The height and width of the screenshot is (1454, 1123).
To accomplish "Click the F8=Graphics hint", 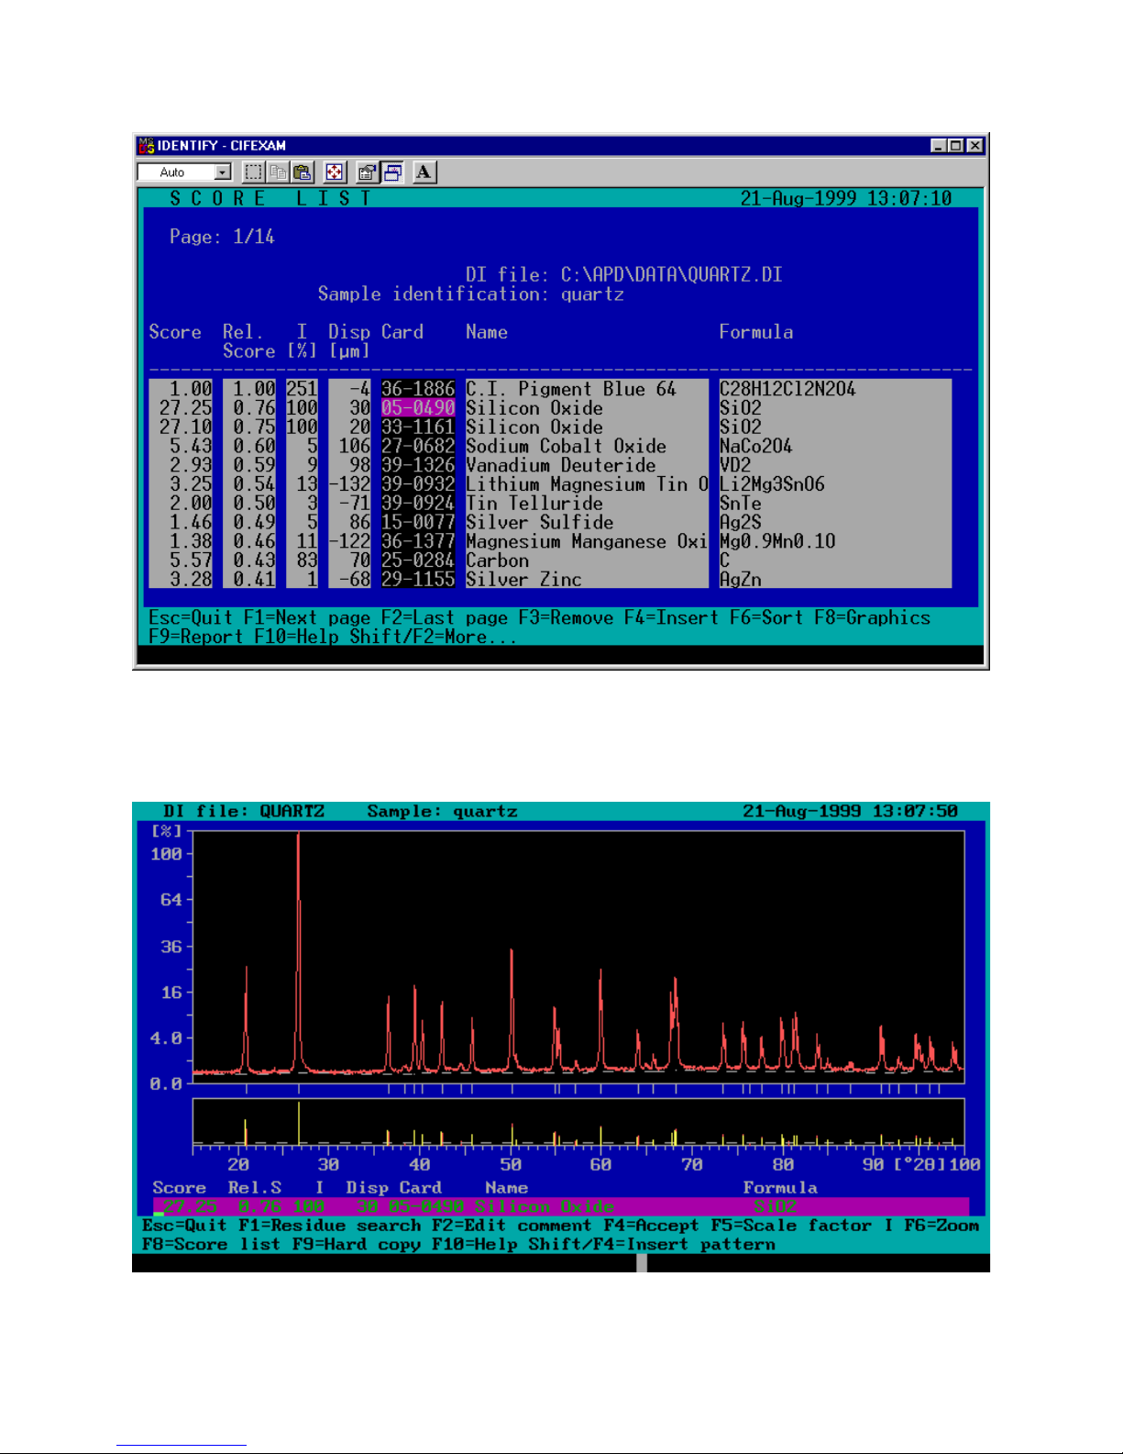I will 872,617.
